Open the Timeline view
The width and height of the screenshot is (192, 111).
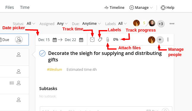114,8
